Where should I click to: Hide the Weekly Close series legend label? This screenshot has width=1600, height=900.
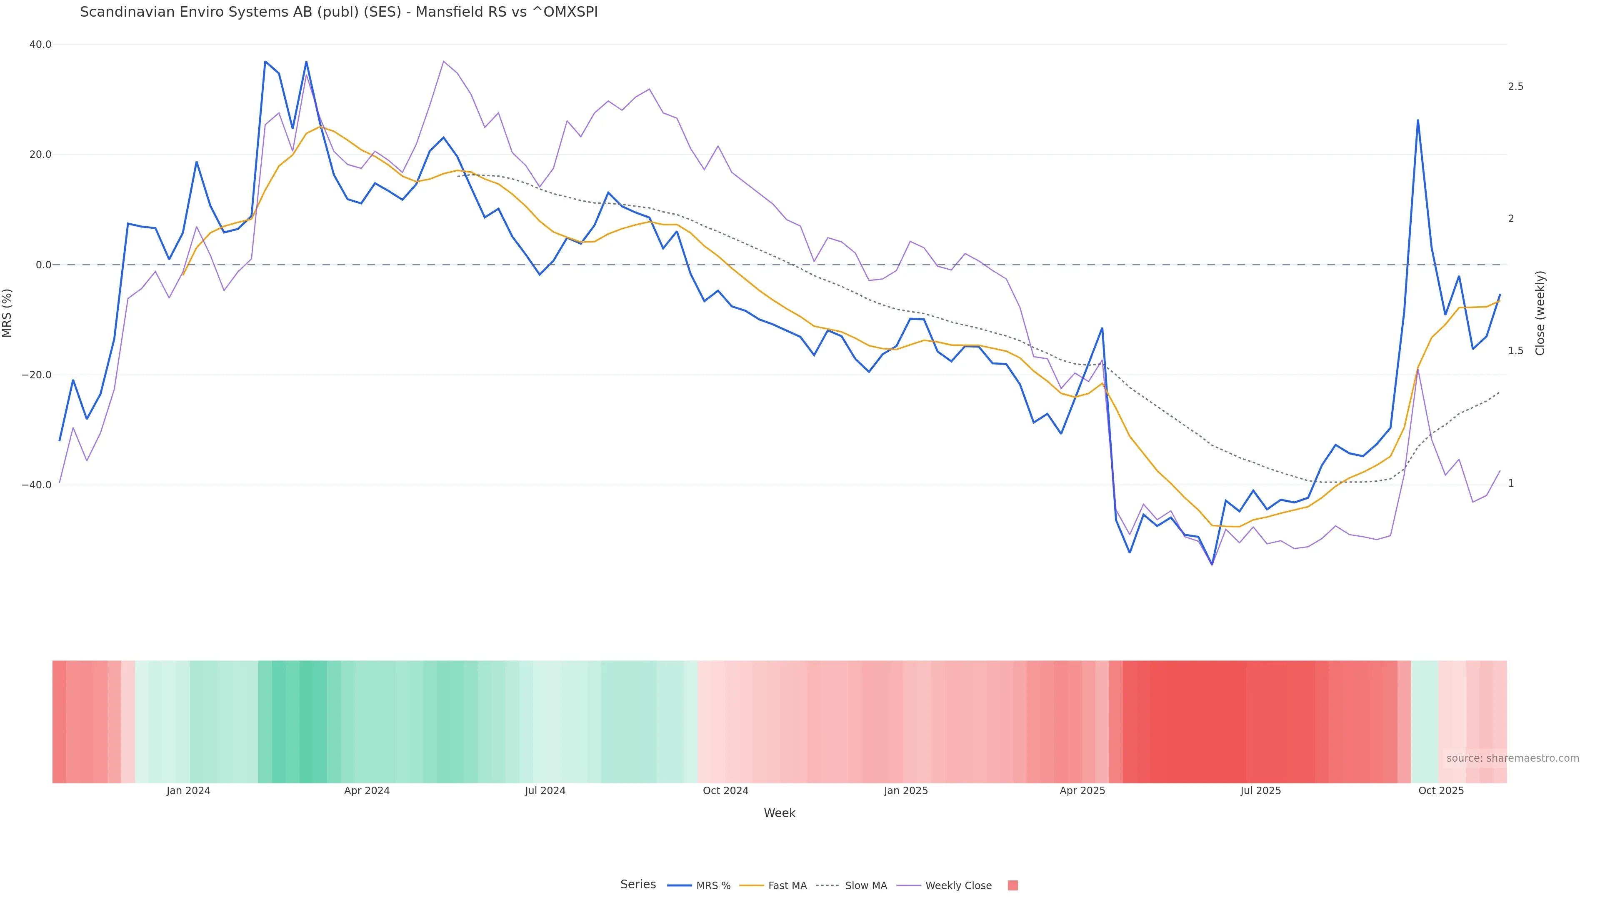coord(958,886)
